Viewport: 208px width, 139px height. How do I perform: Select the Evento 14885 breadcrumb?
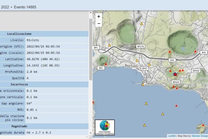click(25, 7)
